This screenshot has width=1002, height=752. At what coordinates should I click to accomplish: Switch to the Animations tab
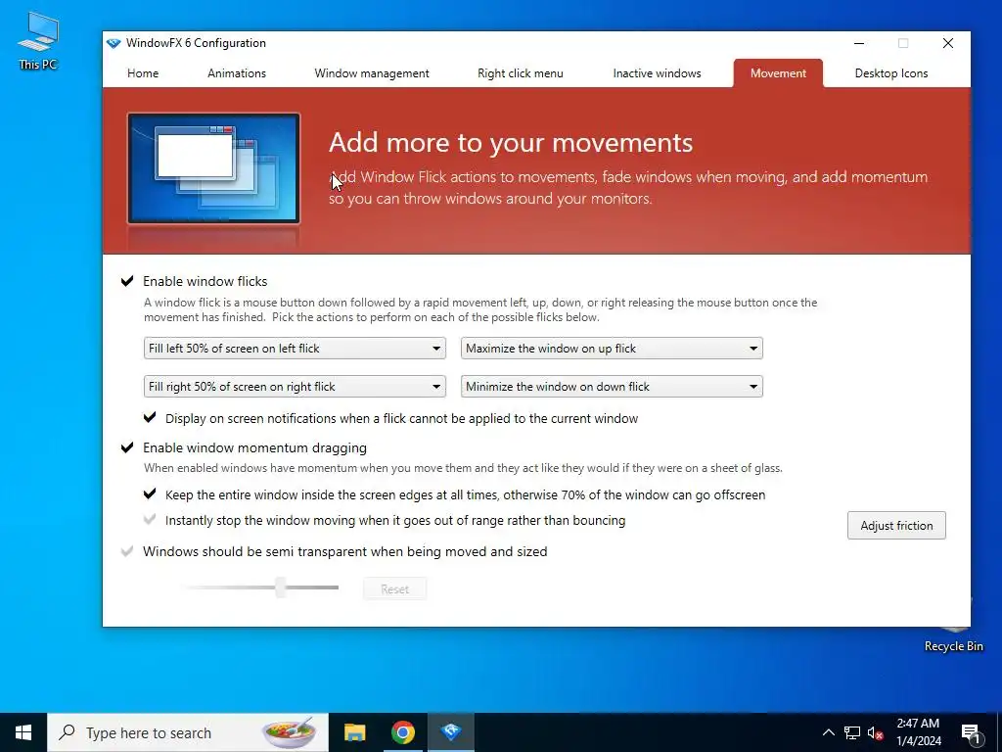pyautogui.click(x=237, y=73)
